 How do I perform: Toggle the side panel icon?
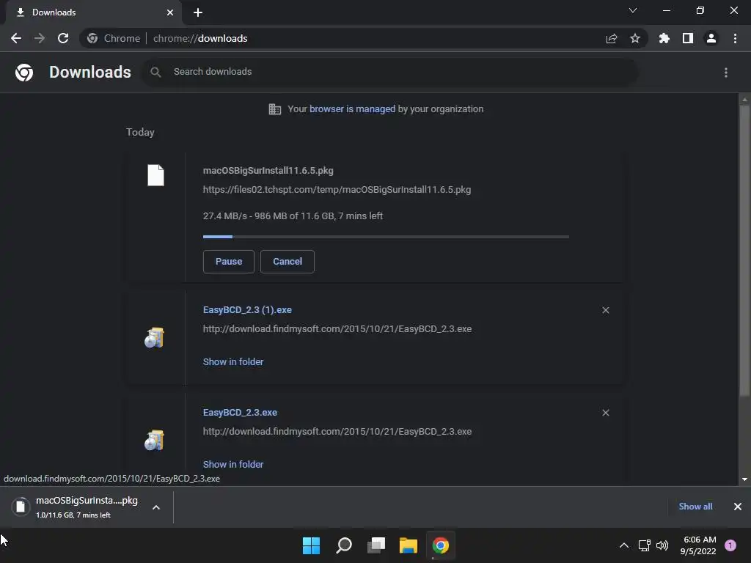point(688,38)
